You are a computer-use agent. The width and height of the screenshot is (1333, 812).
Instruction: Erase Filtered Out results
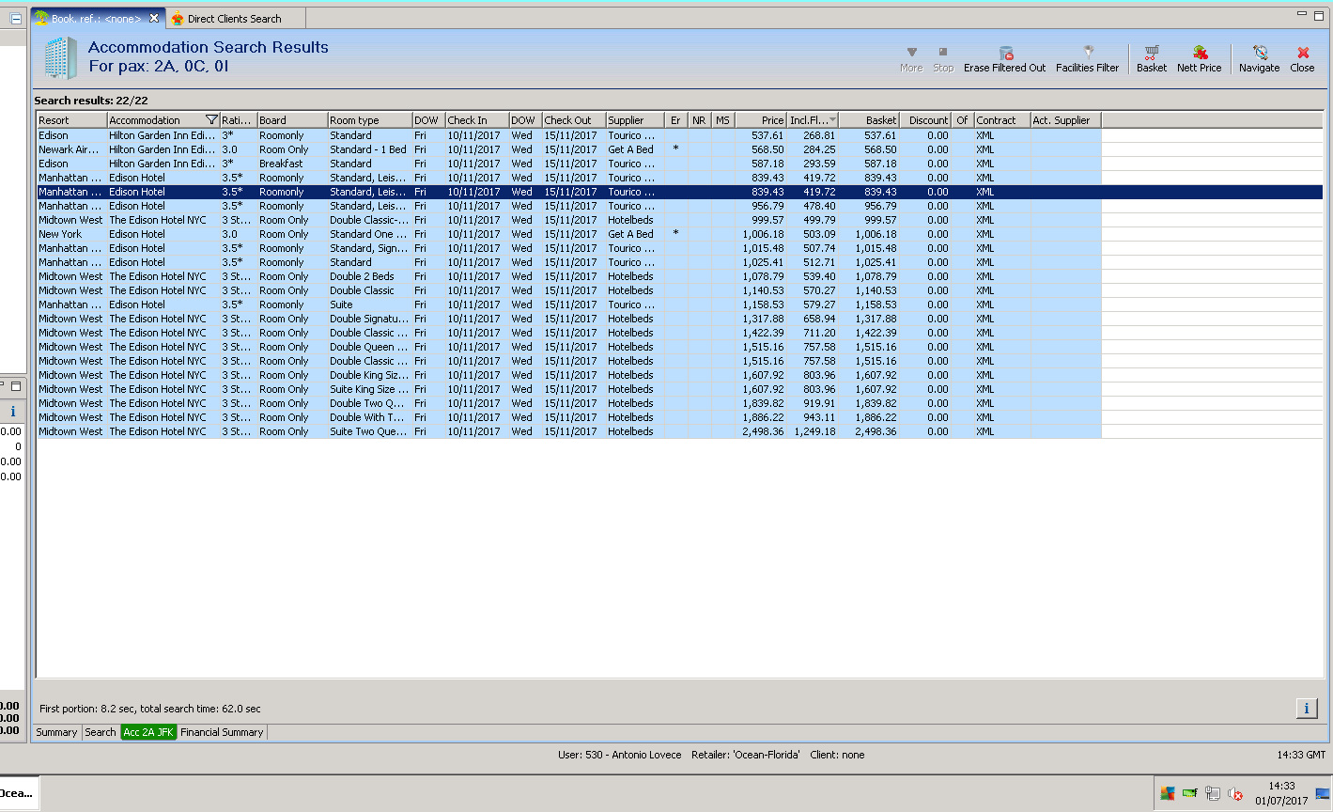pyautogui.click(x=1004, y=59)
